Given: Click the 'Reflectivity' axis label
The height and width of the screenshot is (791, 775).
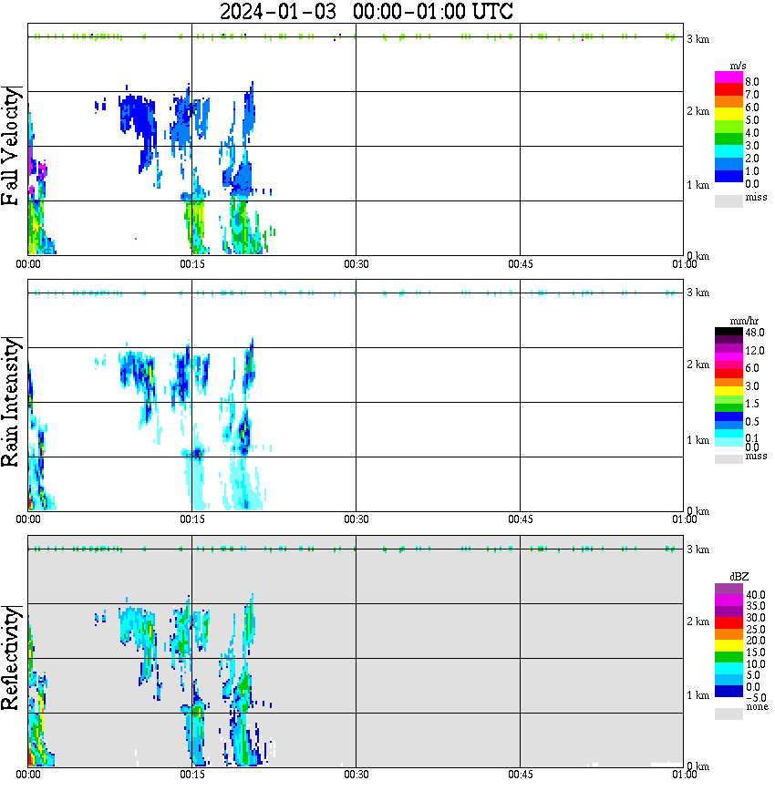Looking at the screenshot, I should tap(10, 658).
